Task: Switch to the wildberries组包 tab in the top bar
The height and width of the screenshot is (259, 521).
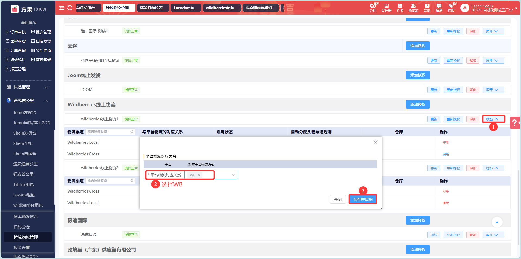Action: (x=222, y=8)
